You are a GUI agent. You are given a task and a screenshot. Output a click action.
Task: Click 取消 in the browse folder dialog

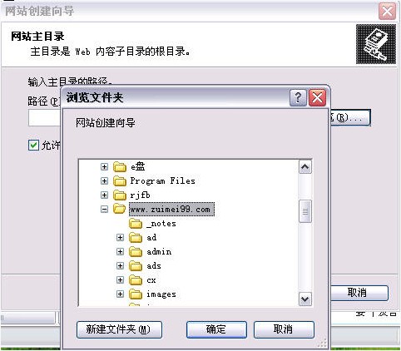284,329
